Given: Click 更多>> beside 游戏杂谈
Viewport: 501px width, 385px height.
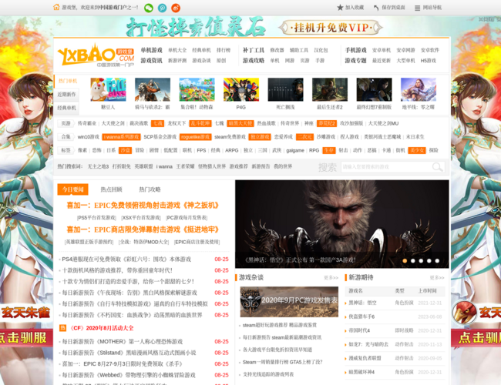Looking at the screenshot, I should 331,278.
